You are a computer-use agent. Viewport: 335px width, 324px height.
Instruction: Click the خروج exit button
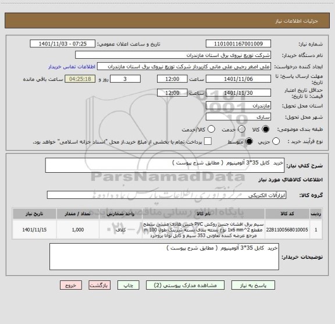(x=71, y=285)
